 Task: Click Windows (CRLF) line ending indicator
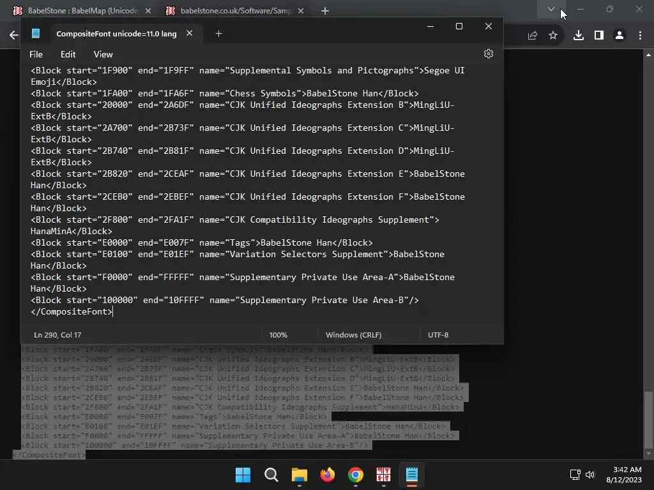coord(354,334)
